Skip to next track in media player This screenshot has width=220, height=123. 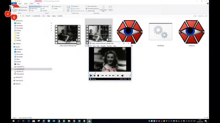pos(113,76)
